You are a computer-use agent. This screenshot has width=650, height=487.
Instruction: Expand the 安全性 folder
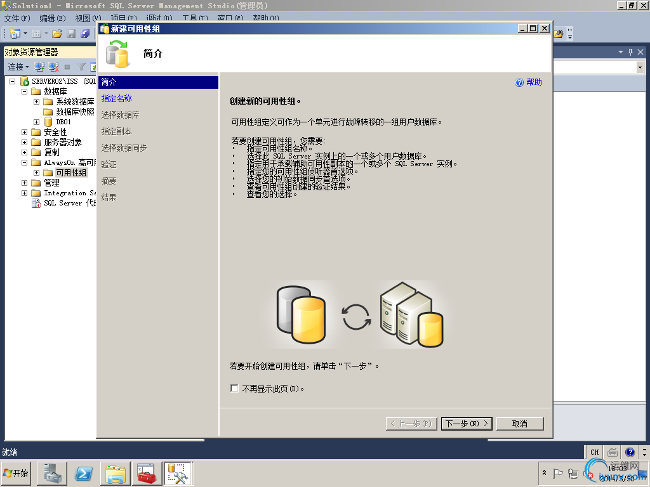pos(25,132)
